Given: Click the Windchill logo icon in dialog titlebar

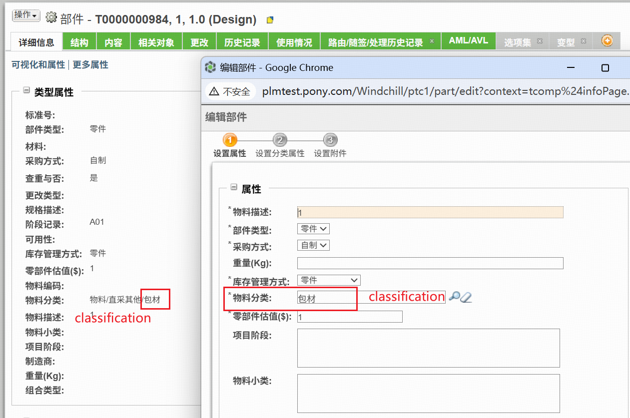Looking at the screenshot, I should [x=210, y=67].
